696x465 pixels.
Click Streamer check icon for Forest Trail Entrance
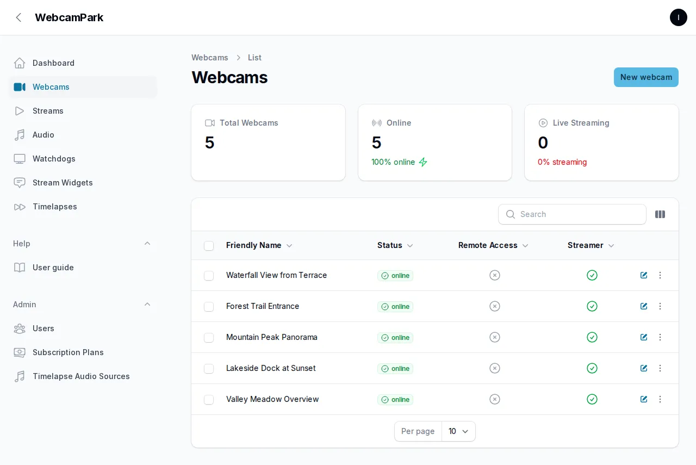tap(592, 306)
